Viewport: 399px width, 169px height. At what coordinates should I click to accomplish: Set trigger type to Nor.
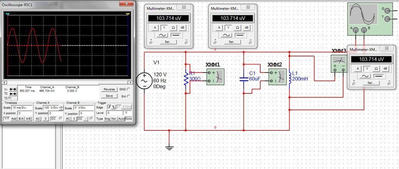coord(114,119)
